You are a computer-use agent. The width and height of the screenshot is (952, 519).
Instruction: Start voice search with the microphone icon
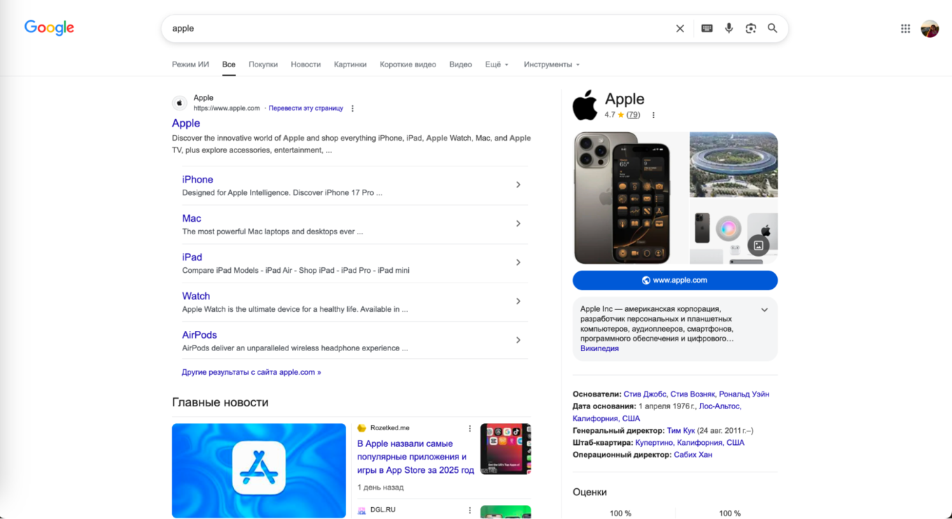point(729,28)
